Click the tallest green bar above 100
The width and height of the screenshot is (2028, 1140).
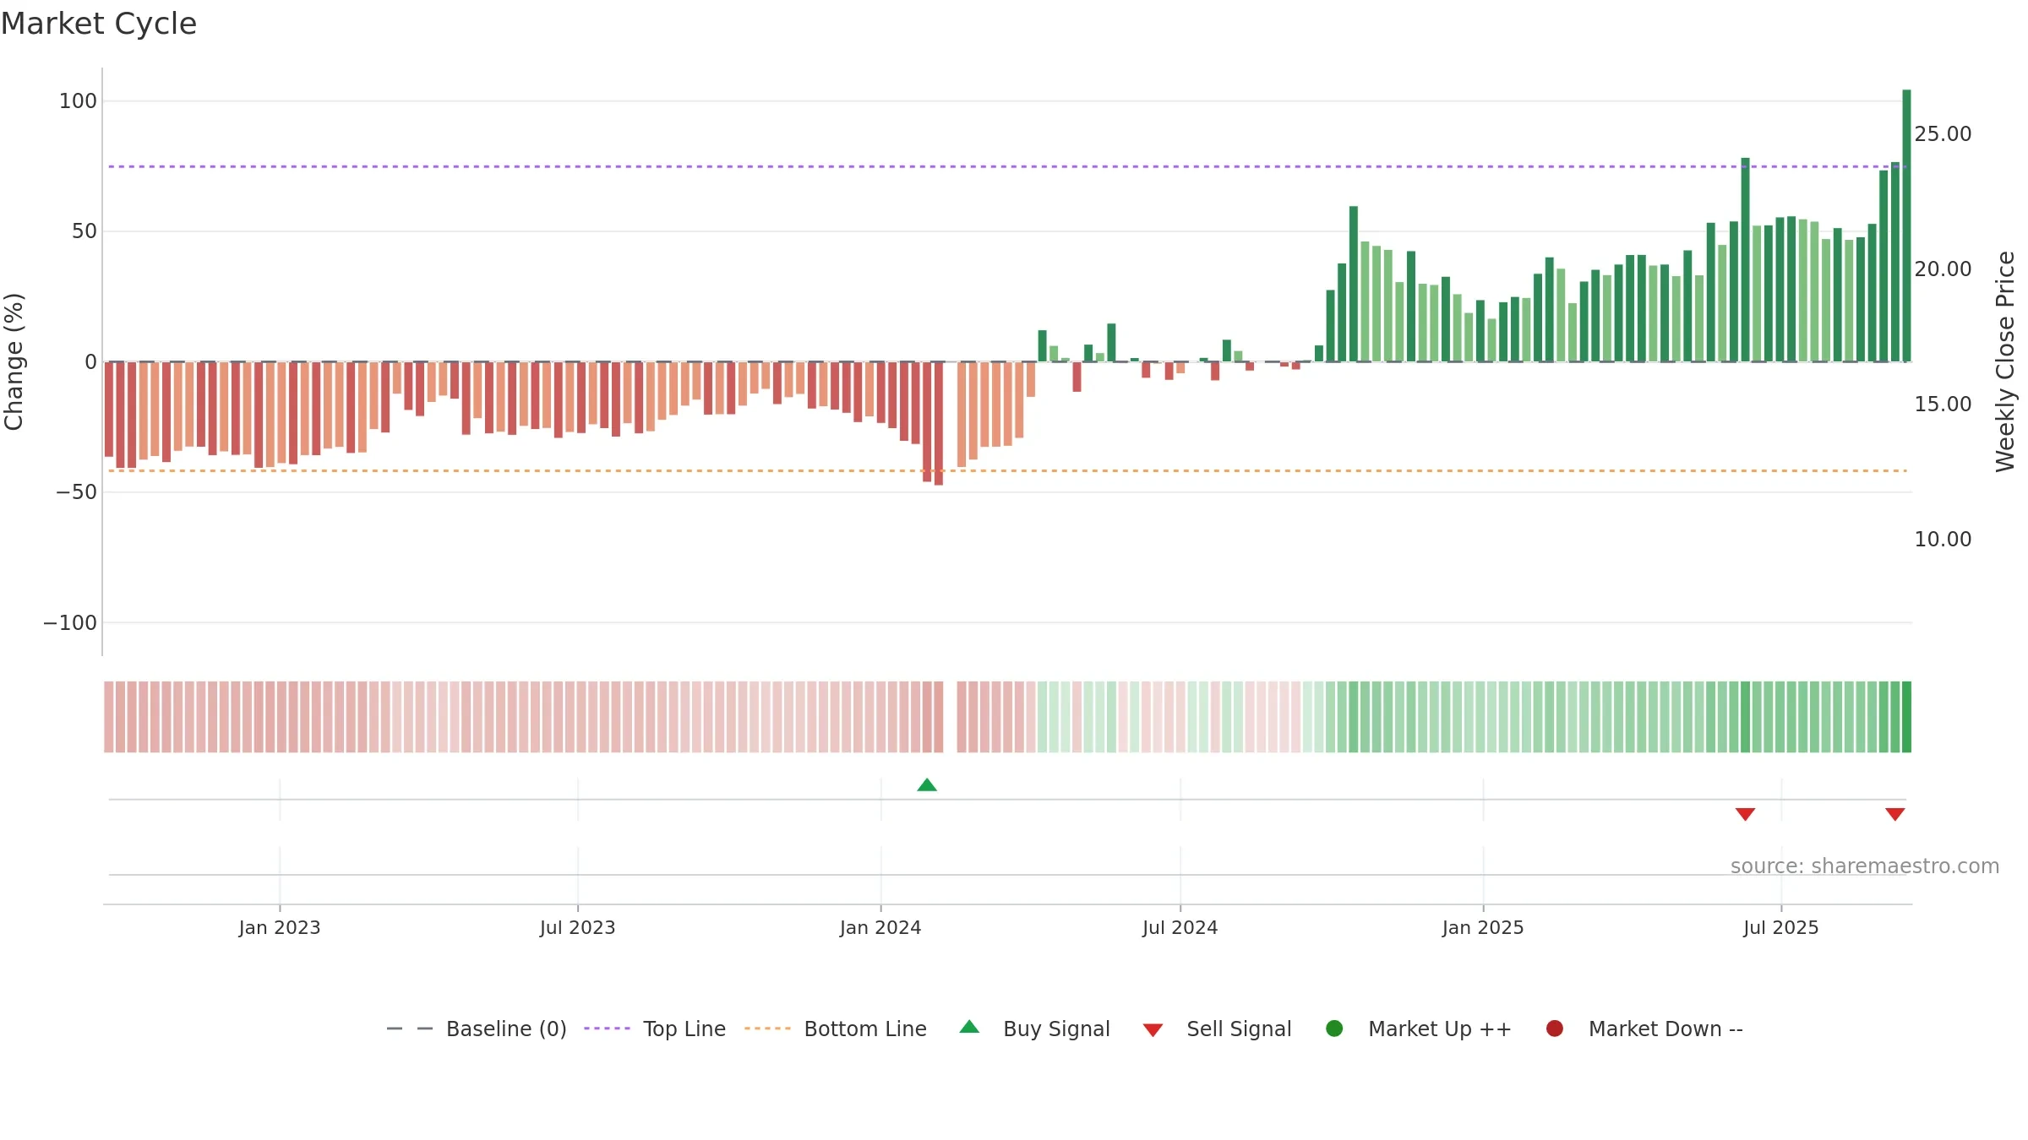(1906, 225)
